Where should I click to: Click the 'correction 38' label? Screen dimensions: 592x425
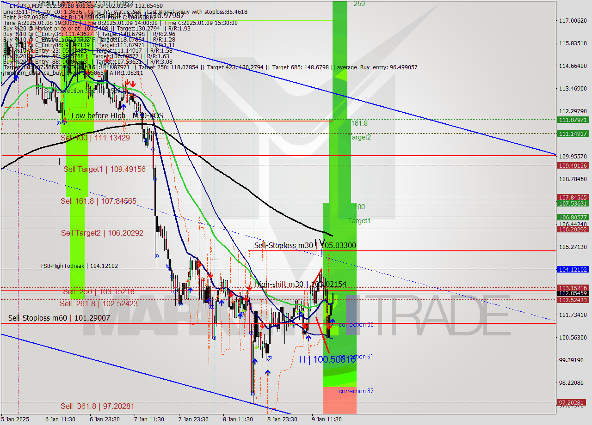click(x=356, y=325)
